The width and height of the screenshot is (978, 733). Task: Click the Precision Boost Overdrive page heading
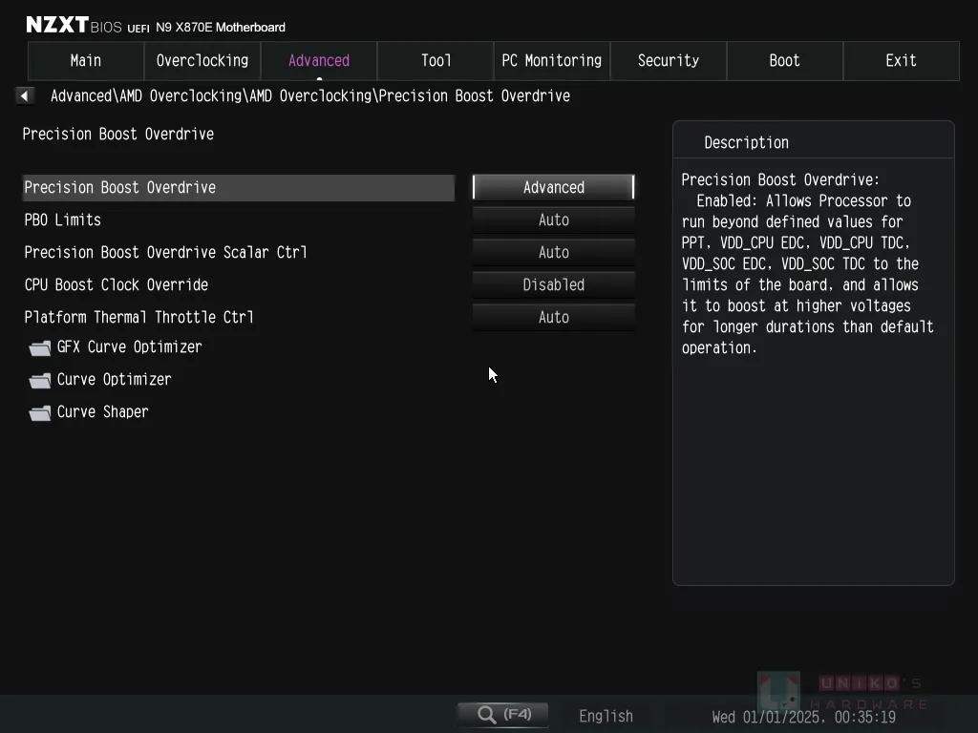[x=117, y=134]
